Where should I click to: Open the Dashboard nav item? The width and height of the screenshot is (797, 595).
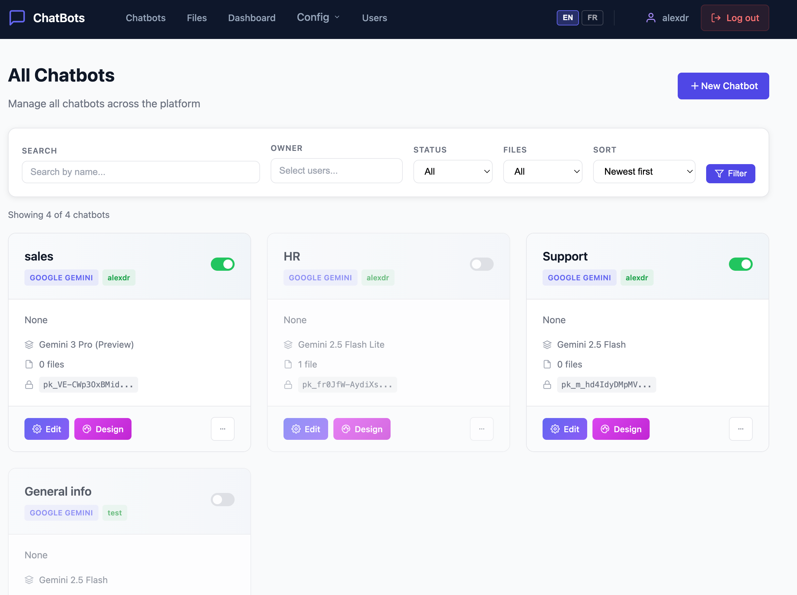pos(252,17)
